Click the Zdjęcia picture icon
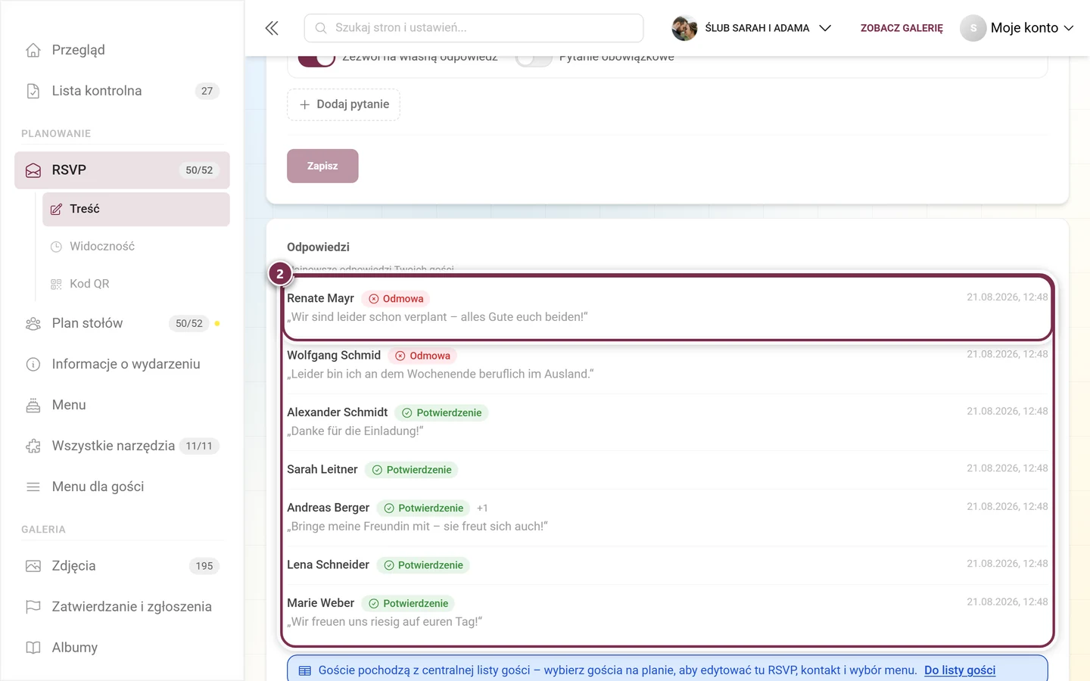The height and width of the screenshot is (681, 1090). (x=33, y=566)
